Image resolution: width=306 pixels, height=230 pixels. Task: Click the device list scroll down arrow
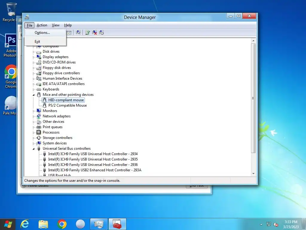point(253,174)
